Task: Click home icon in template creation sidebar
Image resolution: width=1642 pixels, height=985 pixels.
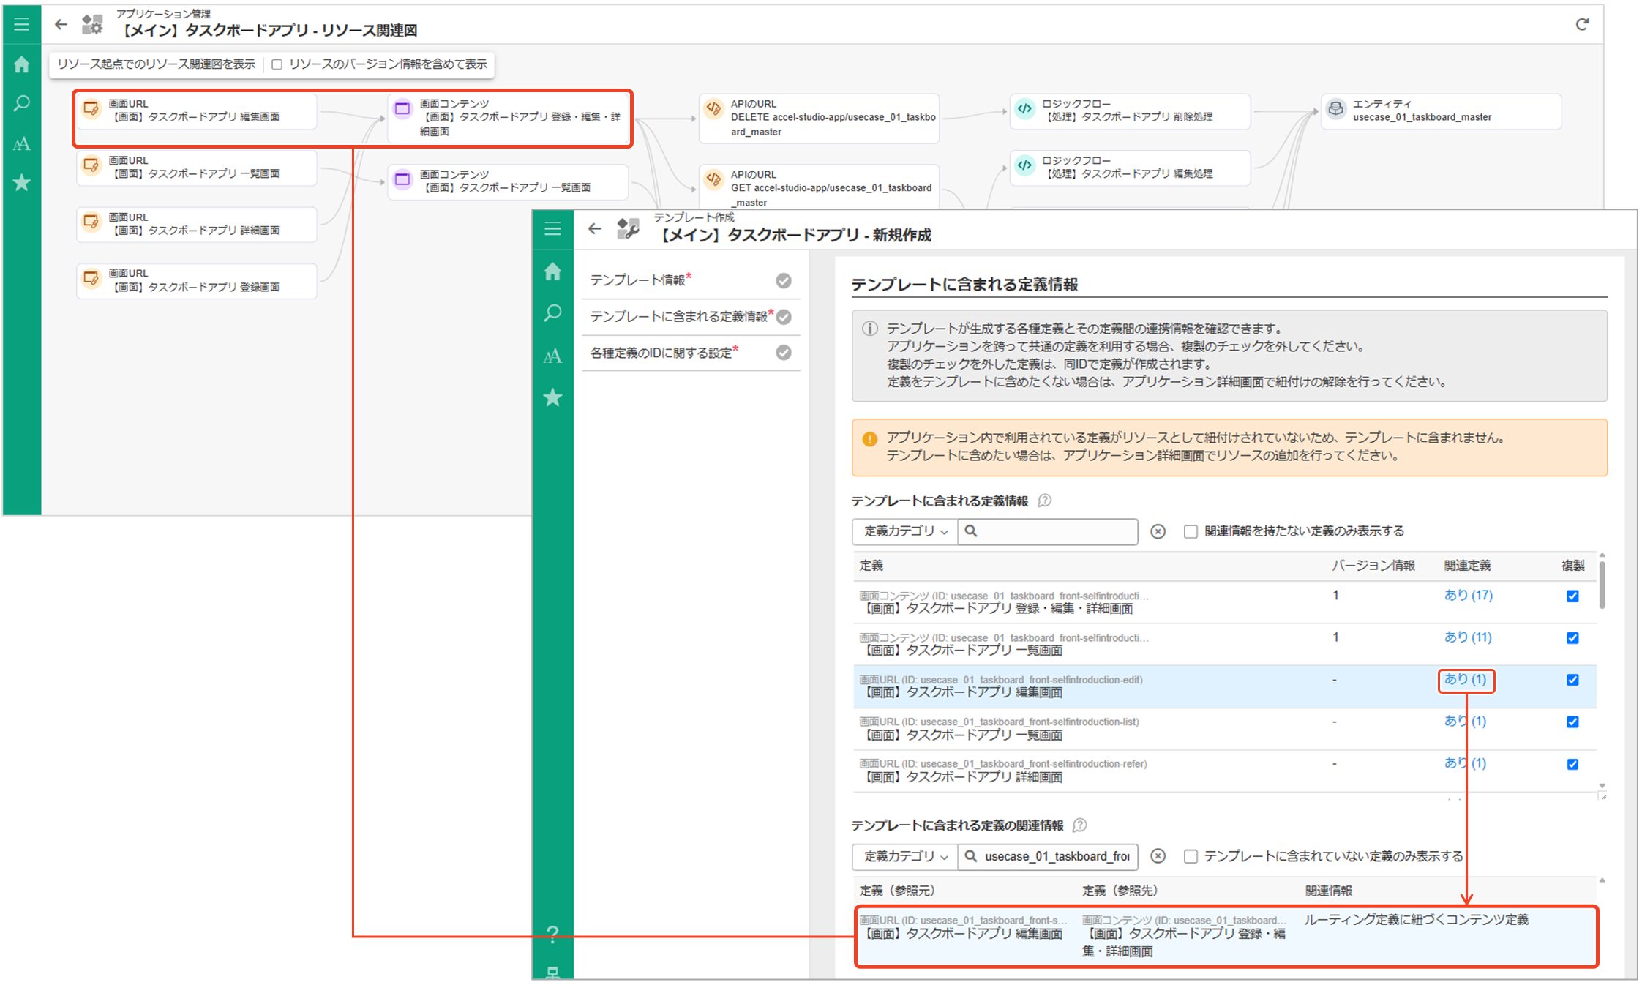Action: click(x=552, y=271)
